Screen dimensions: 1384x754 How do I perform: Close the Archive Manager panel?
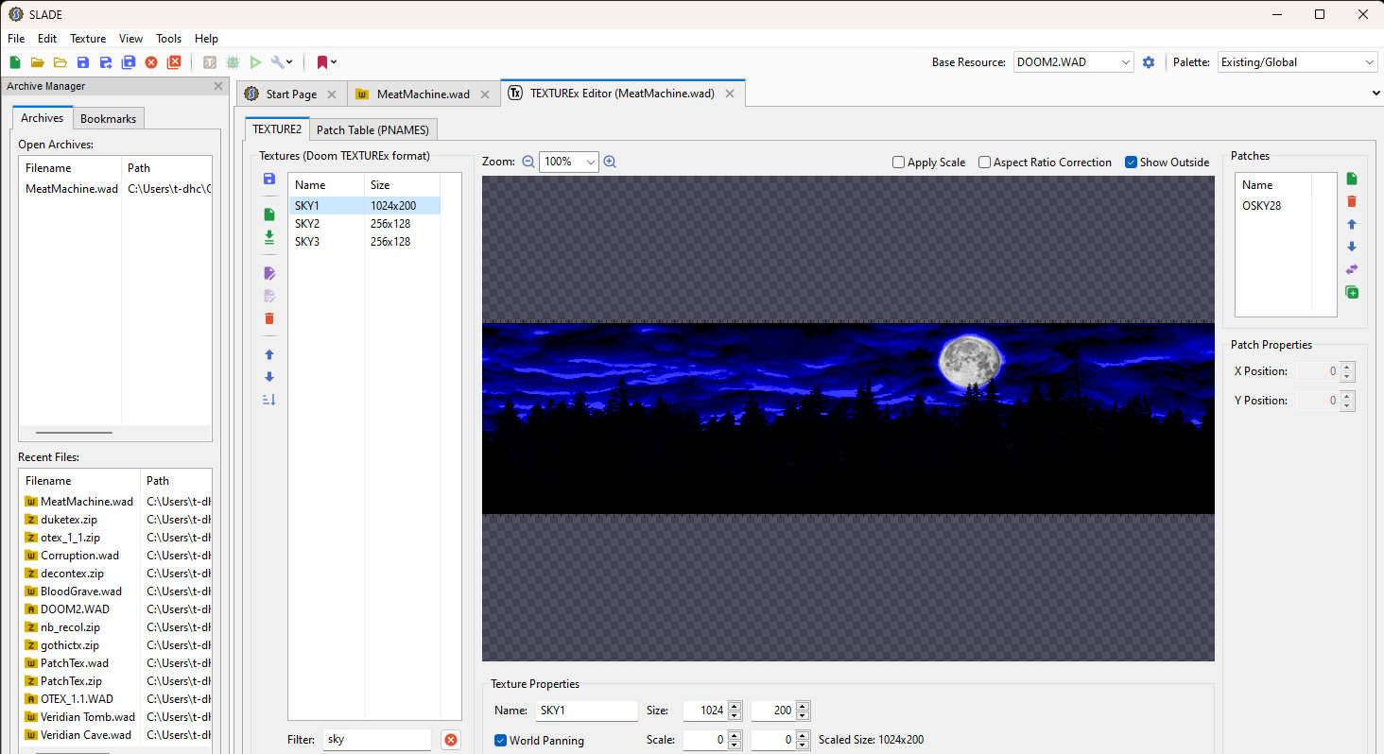[x=218, y=86]
